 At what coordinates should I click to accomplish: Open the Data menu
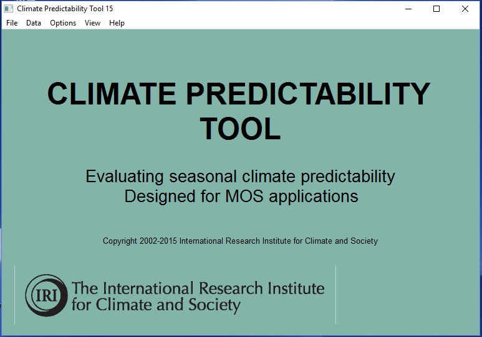point(34,23)
